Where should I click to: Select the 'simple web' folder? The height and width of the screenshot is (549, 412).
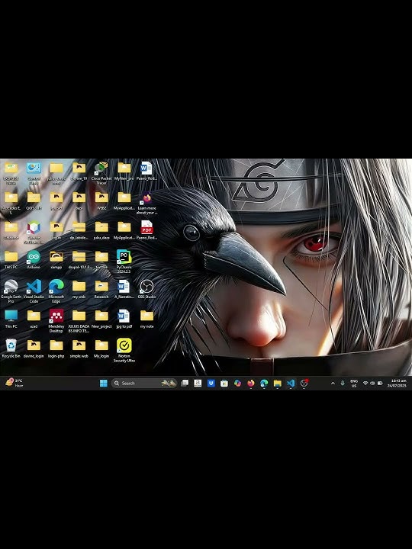click(79, 348)
